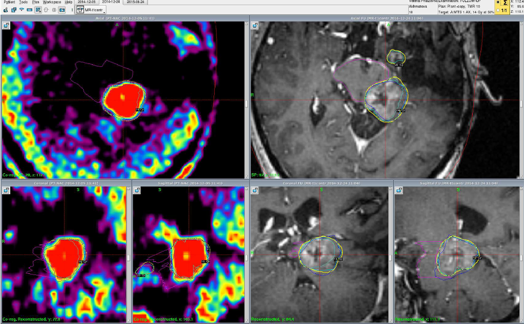Click lock icon in Axial PT-NAC view
This screenshot has width=524, height=324.
click(x=7, y=26)
